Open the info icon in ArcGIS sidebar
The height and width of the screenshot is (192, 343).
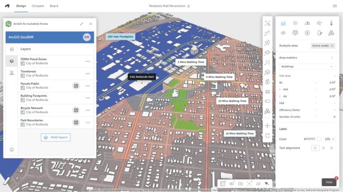tap(12, 149)
